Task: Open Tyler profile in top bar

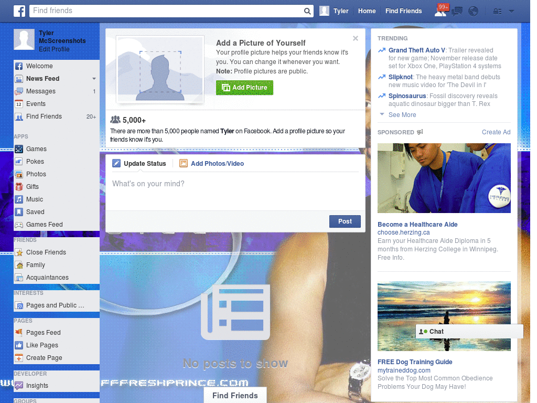Action: coord(334,11)
